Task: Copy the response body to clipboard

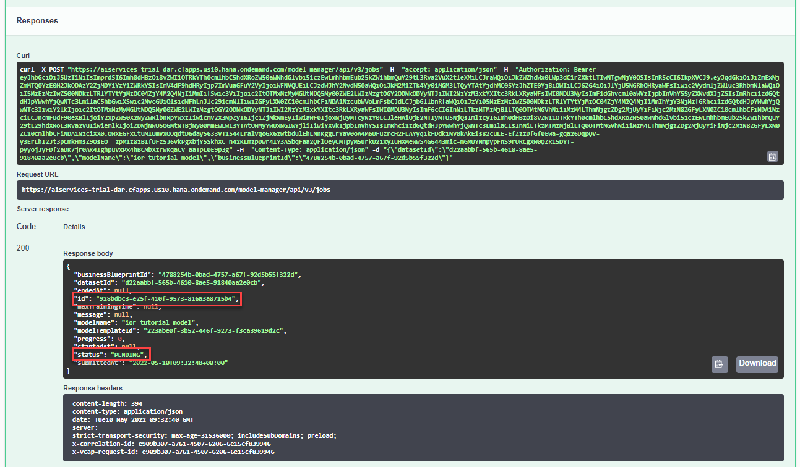Action: pyautogui.click(x=719, y=364)
